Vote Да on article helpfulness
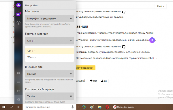 point(104,81)
